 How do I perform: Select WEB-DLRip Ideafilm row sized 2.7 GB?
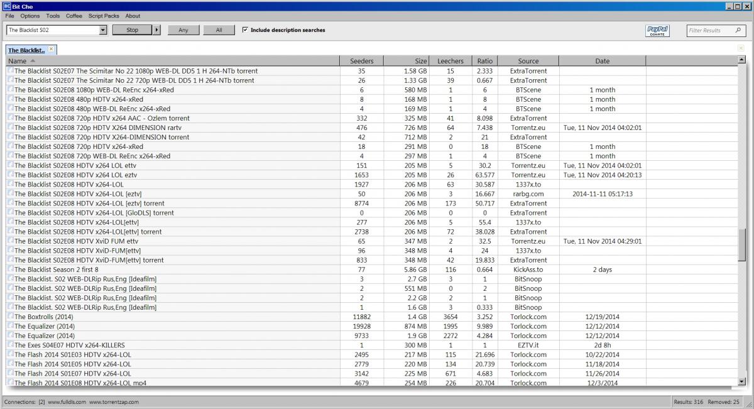[372, 279]
